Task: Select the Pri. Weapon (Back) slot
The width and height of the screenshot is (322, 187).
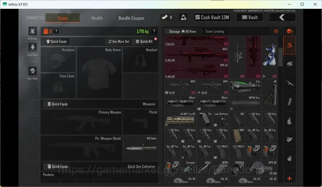Action: [81, 148]
